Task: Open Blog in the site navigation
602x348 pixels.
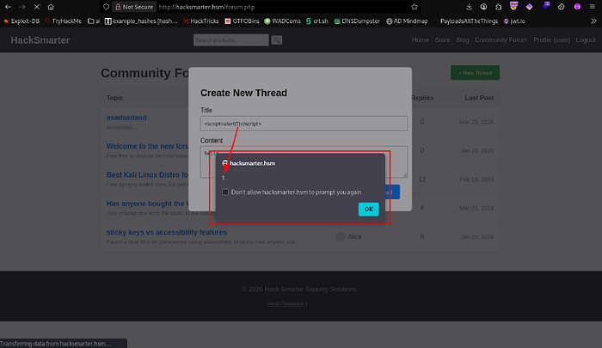Action: [463, 40]
